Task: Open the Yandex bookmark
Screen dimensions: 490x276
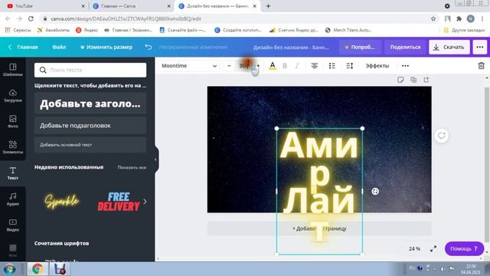Action: tap(87, 30)
